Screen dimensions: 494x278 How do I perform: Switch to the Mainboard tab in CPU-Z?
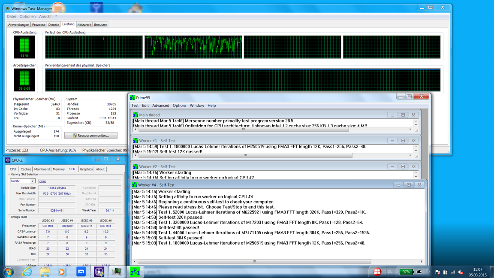42,169
